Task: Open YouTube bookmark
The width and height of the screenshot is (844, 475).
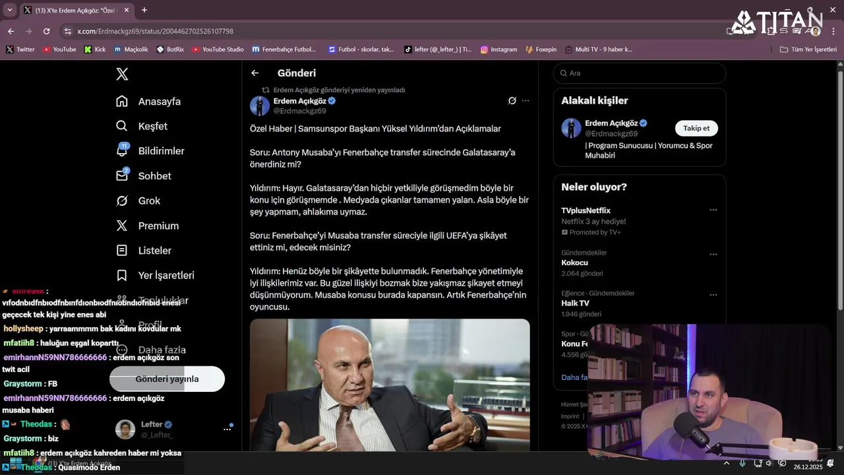Action: pyautogui.click(x=59, y=49)
